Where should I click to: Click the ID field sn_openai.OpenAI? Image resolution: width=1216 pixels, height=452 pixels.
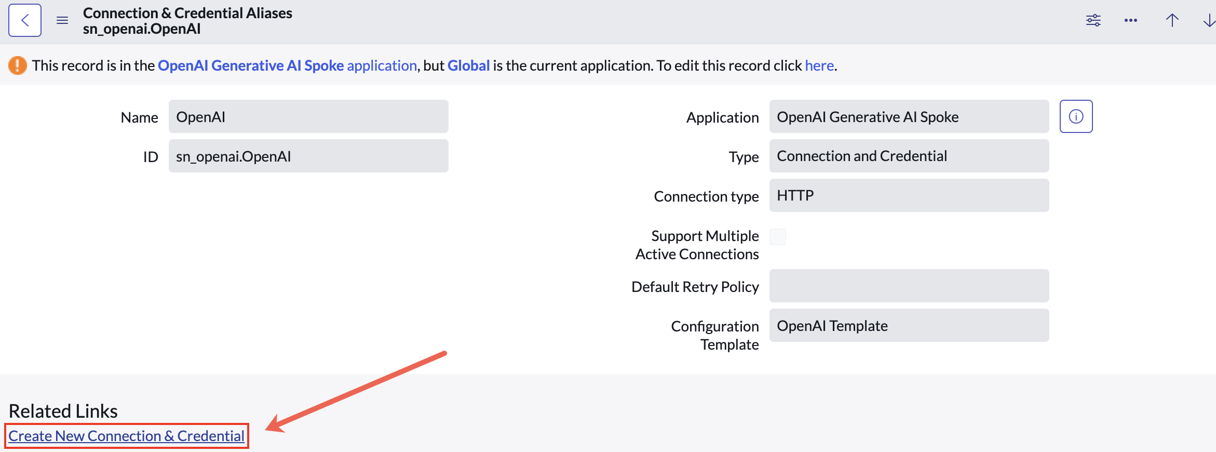tap(308, 156)
